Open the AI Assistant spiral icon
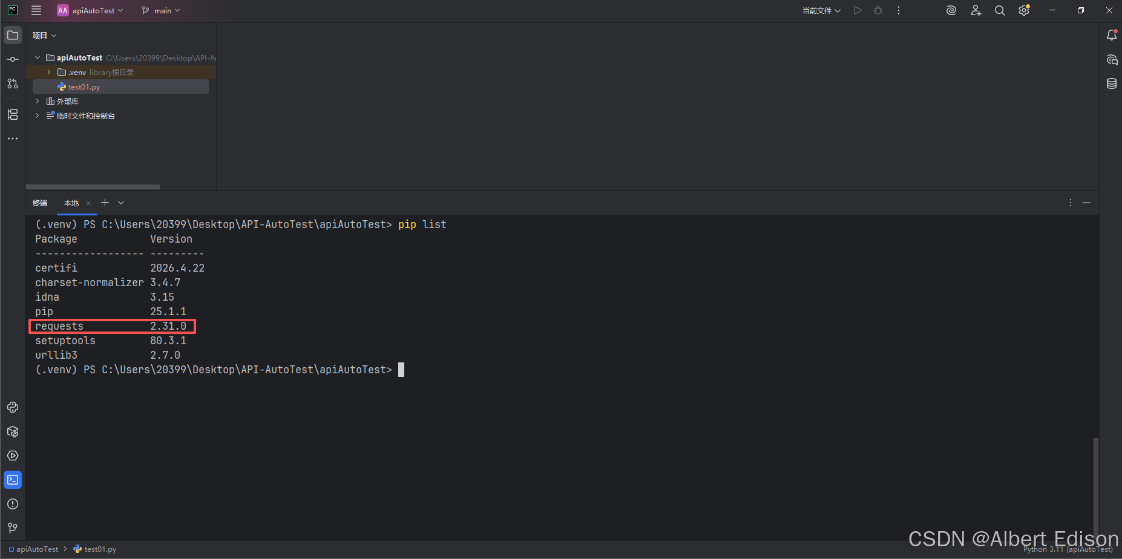This screenshot has height=559, width=1122. [951, 10]
